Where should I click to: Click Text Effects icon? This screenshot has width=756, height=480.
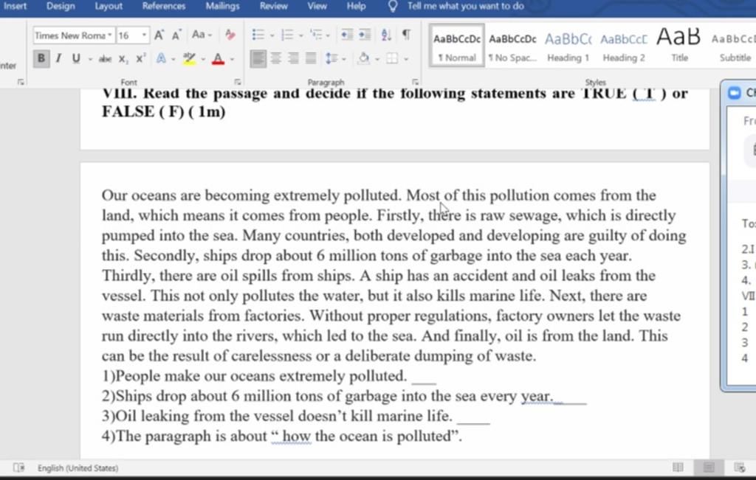point(161,59)
